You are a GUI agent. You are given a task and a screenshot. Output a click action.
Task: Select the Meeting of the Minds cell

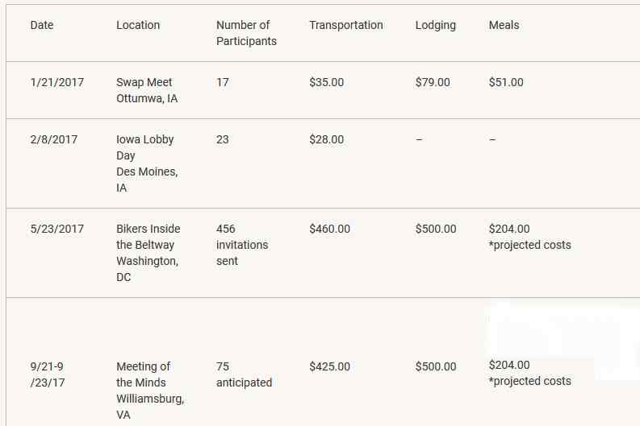point(150,391)
